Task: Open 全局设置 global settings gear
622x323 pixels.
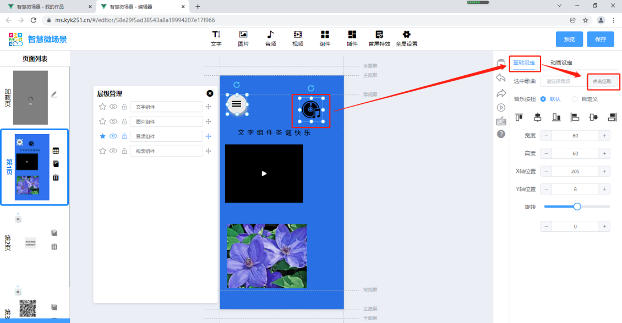Action: tap(406, 38)
